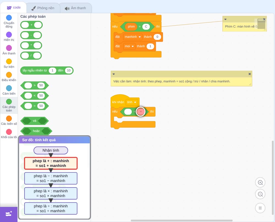Click the workspace vertical scrollbar
275x222 pixels.
coord(273,177)
